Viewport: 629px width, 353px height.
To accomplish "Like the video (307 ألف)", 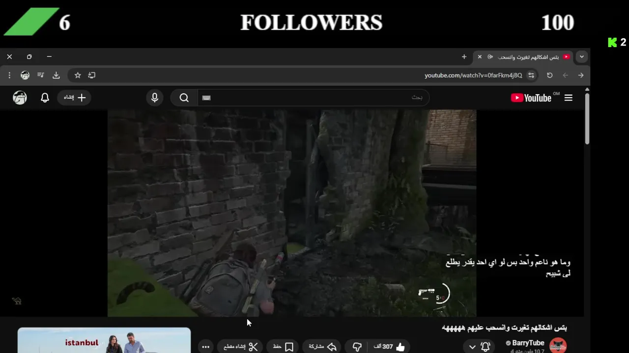I will [390, 347].
